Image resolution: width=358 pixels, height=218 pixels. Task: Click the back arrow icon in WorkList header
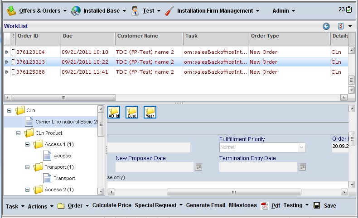(326, 26)
